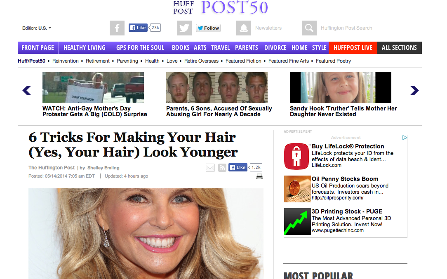Go to the previous carousel stories arrow
Screen dimensions: 447x279
(27, 90)
